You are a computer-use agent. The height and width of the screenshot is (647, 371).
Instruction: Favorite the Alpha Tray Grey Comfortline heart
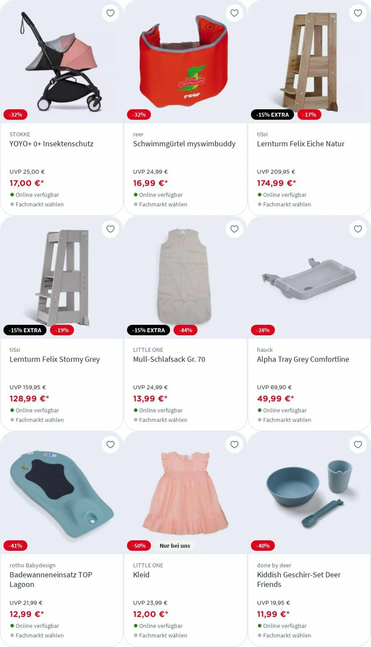tap(358, 229)
